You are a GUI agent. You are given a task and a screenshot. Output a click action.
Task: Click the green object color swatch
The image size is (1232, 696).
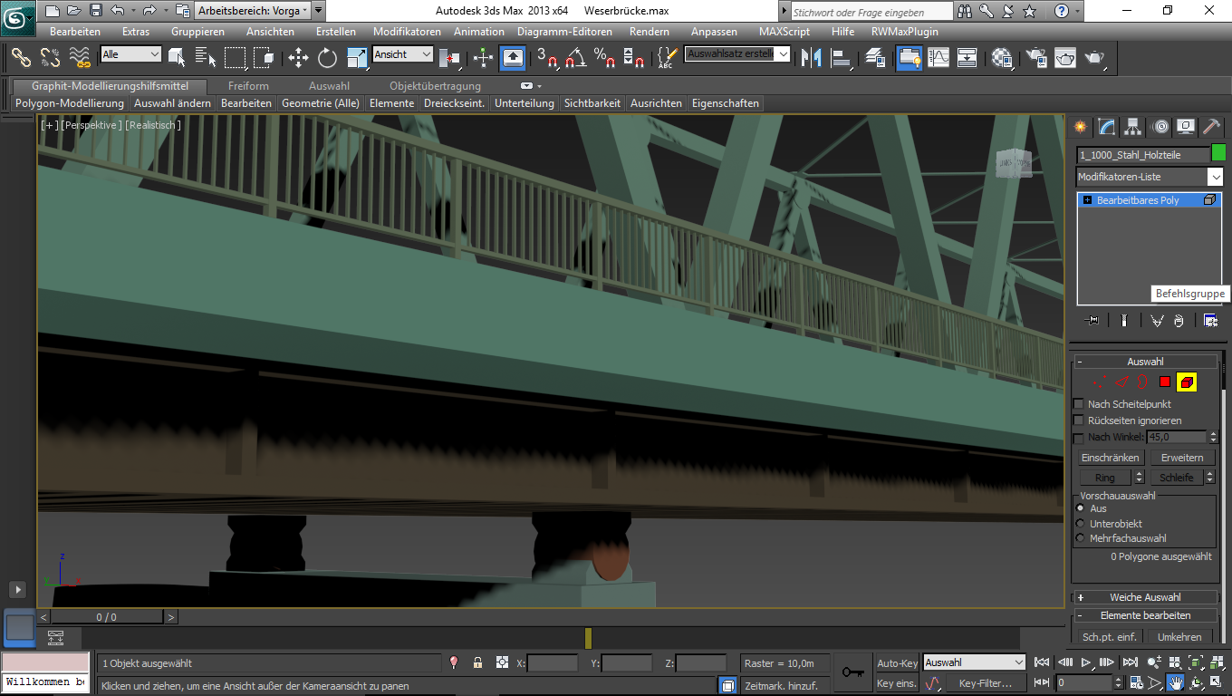coord(1218,154)
